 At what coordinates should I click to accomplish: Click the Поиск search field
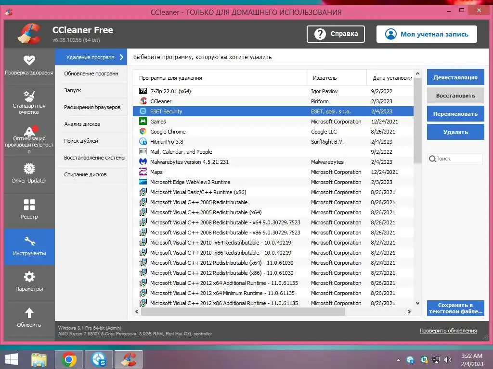(x=454, y=159)
